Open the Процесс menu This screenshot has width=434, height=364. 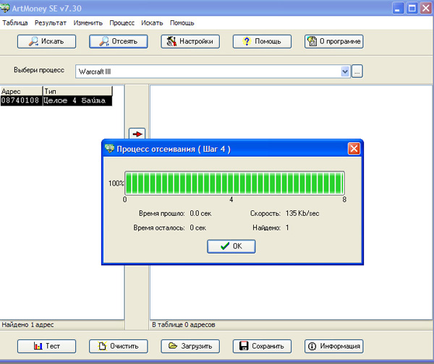[122, 23]
